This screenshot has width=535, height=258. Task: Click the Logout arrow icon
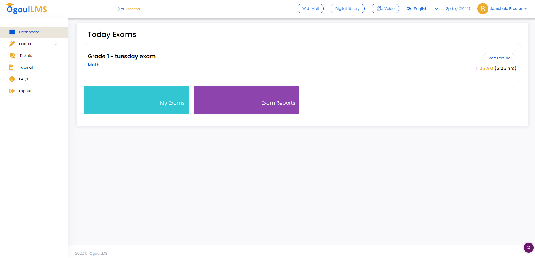click(x=12, y=91)
